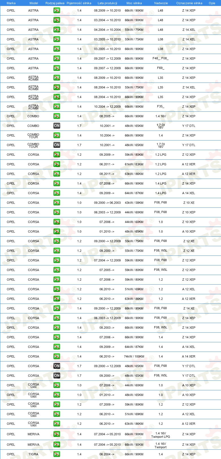Click petrol icon in MERIVA 1.4 16V Twinport non-LPG row

pos(57,445)
